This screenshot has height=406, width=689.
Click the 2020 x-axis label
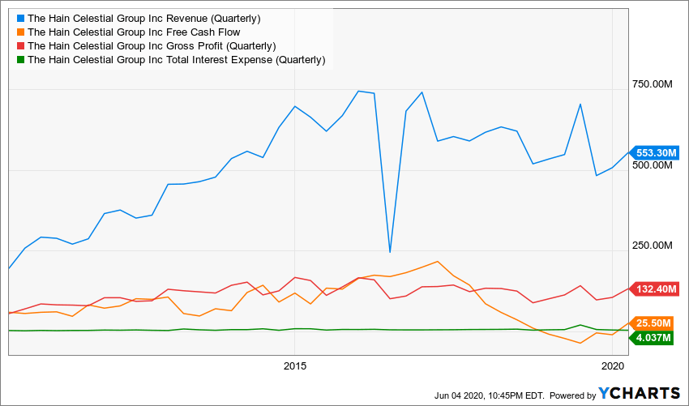tap(612, 365)
